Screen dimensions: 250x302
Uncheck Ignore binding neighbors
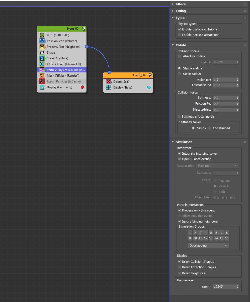click(179, 222)
